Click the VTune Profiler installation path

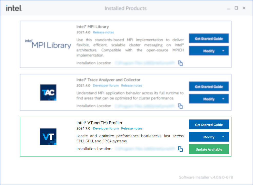(145, 149)
